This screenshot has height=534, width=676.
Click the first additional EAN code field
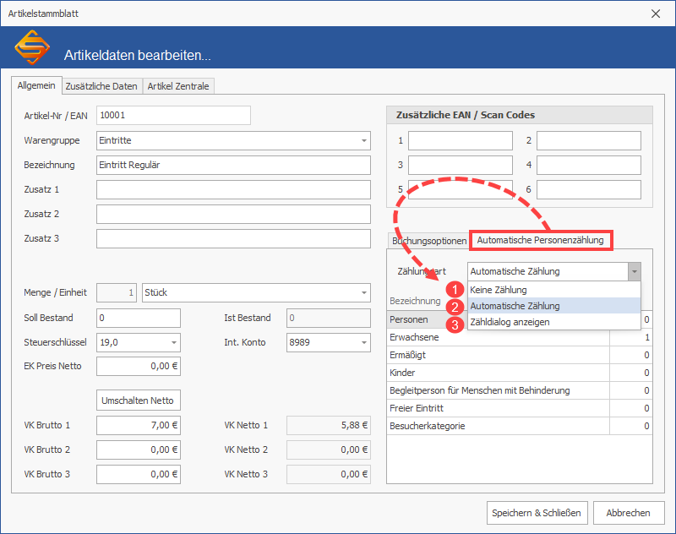[460, 140]
